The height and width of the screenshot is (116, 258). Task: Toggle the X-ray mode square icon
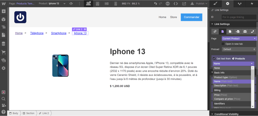pyautogui.click(x=3, y=92)
